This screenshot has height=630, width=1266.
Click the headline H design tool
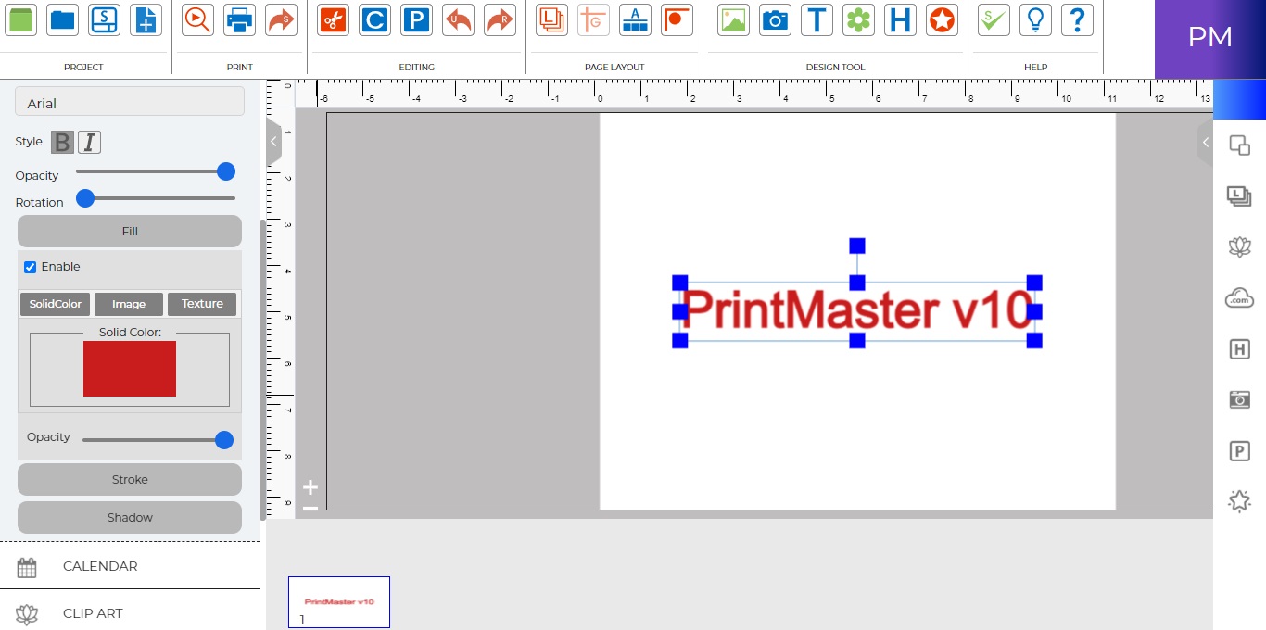pos(900,19)
